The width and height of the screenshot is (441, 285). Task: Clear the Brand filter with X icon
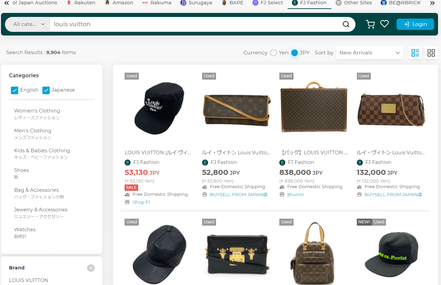91,268
